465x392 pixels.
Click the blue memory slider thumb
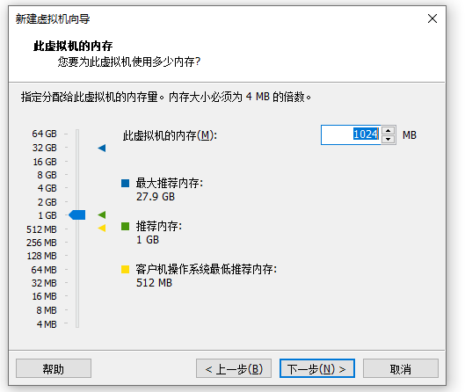click(77, 214)
